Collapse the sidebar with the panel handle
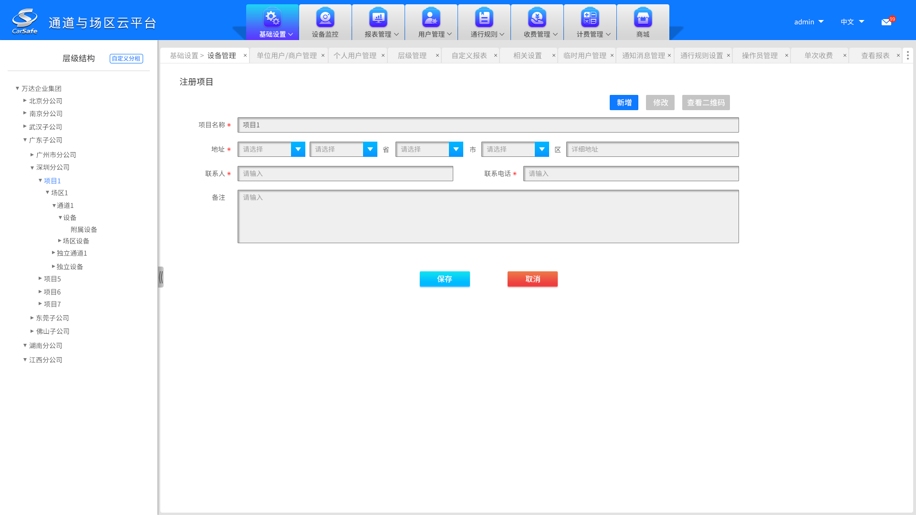Image resolution: width=916 pixels, height=515 pixels. [x=161, y=277]
